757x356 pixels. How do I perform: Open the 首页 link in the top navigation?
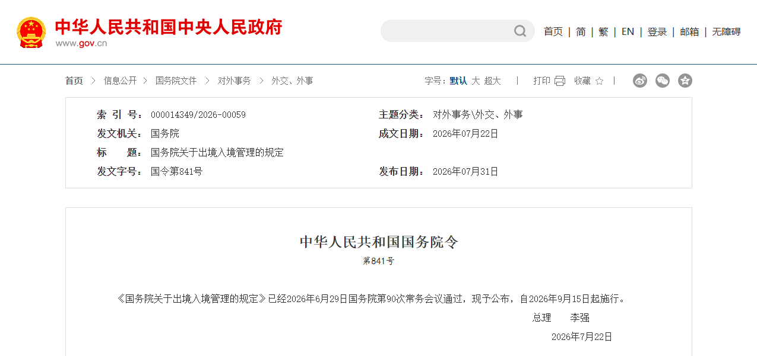point(553,32)
